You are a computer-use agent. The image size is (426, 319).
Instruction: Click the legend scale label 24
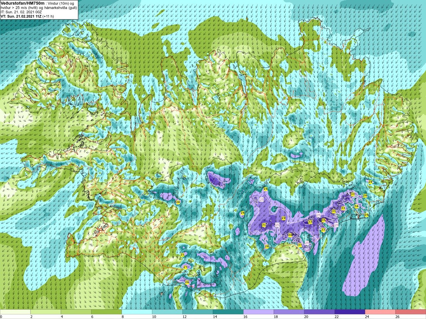pyautogui.click(x=367, y=317)
